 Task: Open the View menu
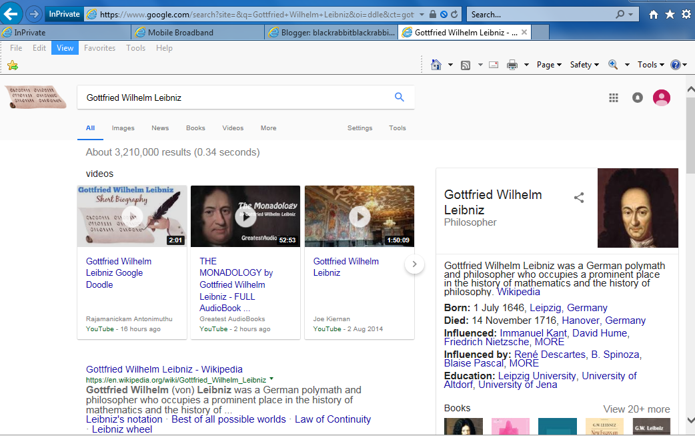pos(65,48)
